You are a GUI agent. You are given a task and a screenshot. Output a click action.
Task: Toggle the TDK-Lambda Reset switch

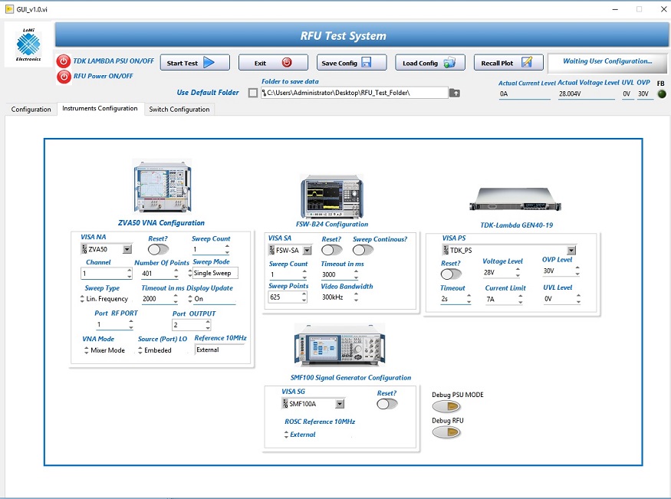click(x=451, y=274)
